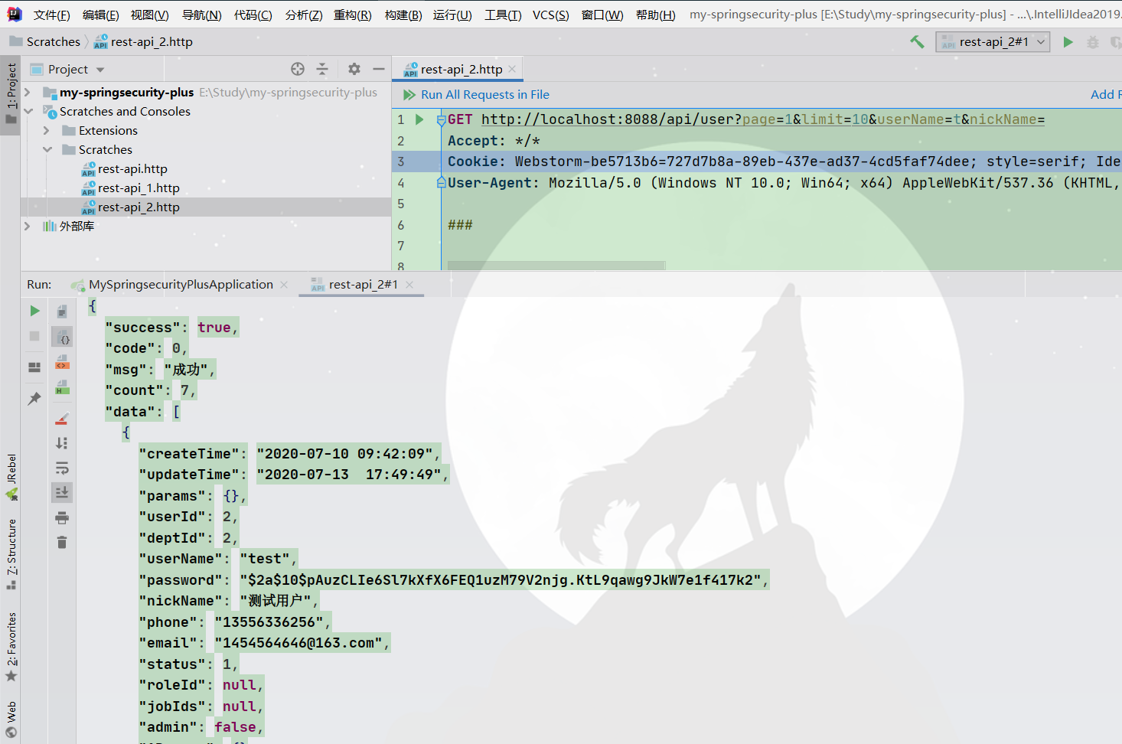The width and height of the screenshot is (1122, 744).
Task: Expand the my-springsecurity-plus project node
Action: [x=28, y=92]
